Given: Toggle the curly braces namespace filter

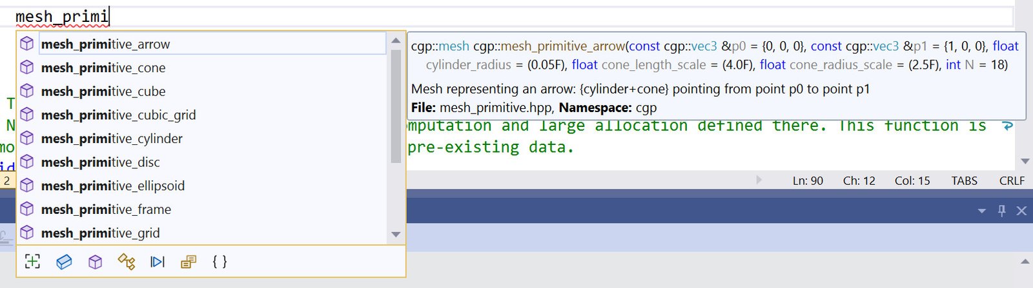Looking at the screenshot, I should pyautogui.click(x=220, y=262).
